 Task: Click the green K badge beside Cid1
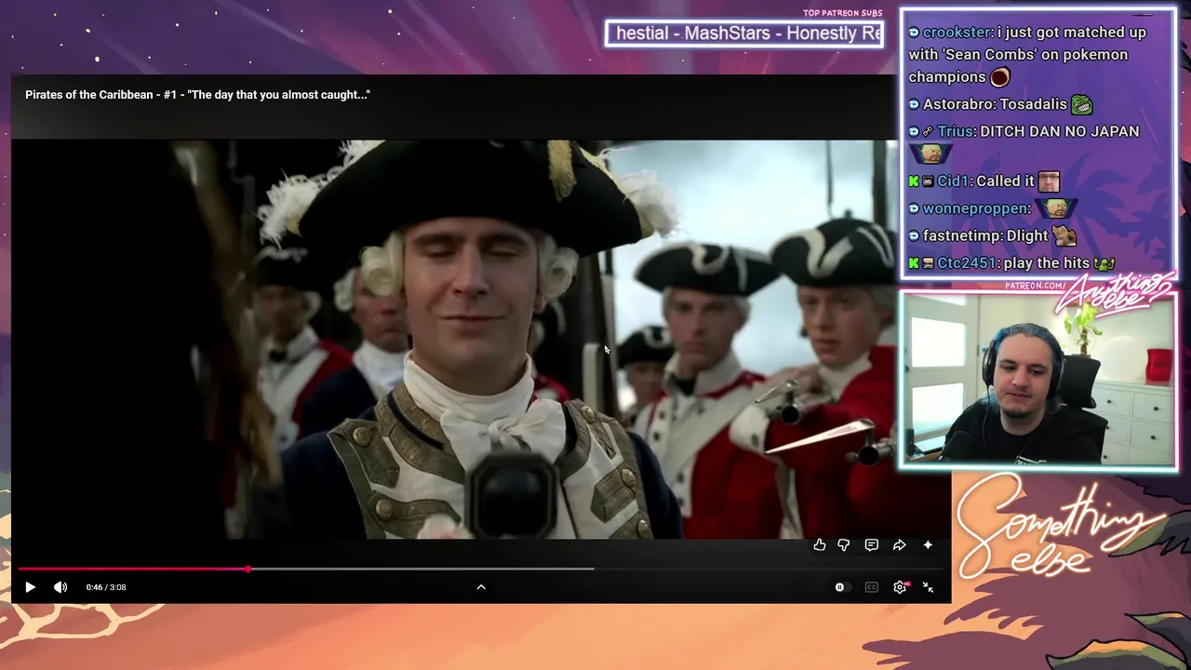[x=914, y=181]
